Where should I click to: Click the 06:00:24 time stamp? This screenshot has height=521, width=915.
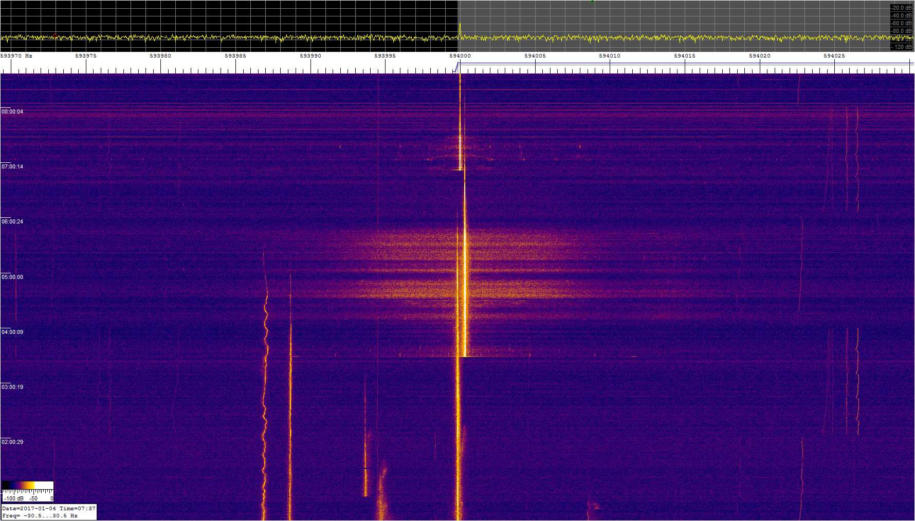(12, 221)
